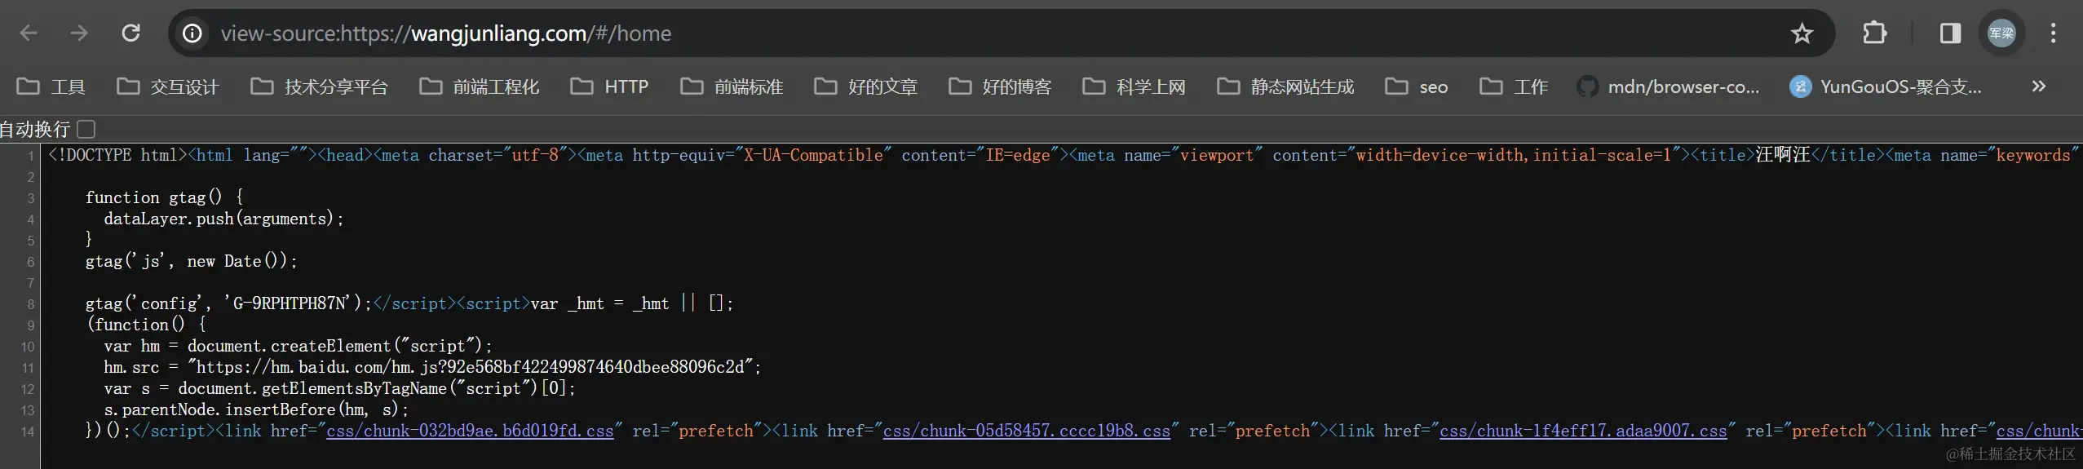The width and height of the screenshot is (2083, 469).
Task: Show hidden bookmarks via double chevron
Action: click(2039, 86)
